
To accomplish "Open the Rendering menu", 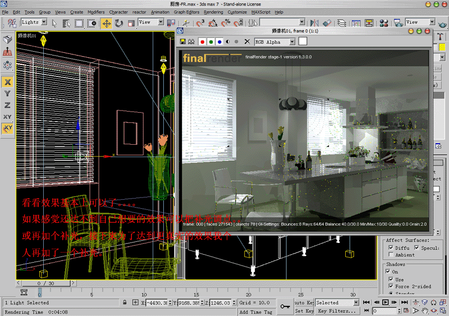I will [x=213, y=12].
